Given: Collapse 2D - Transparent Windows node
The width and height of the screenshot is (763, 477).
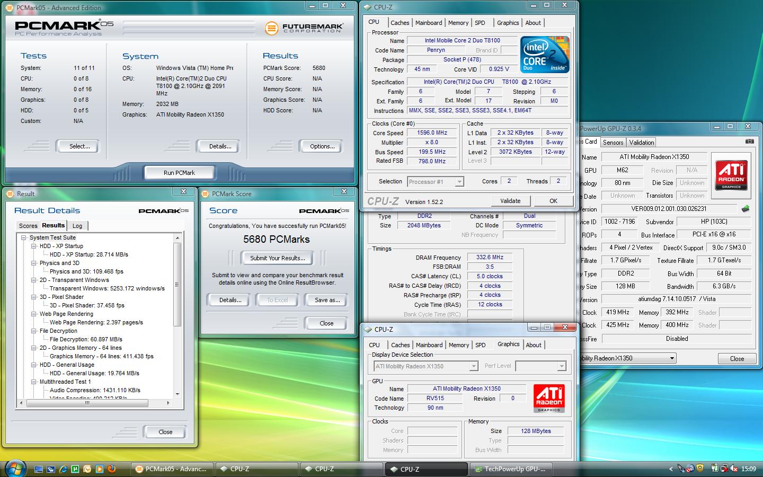Looking at the screenshot, I should pos(34,280).
